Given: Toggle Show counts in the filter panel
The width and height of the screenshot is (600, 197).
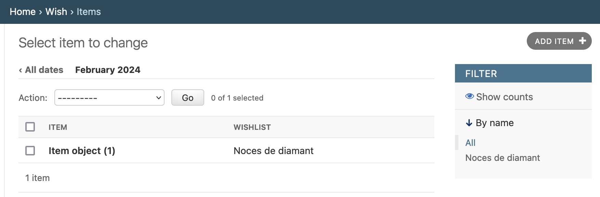Looking at the screenshot, I should pyautogui.click(x=499, y=97).
